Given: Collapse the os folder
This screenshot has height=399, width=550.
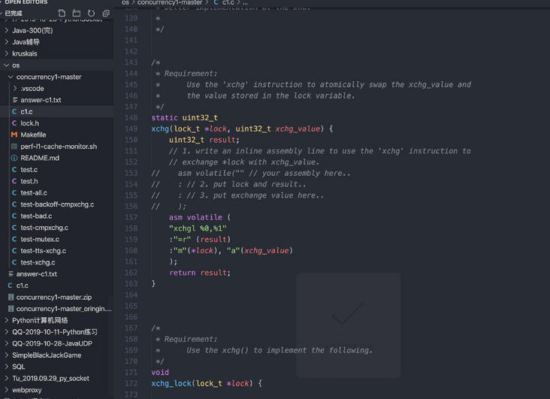Looking at the screenshot, I should pos(15,65).
